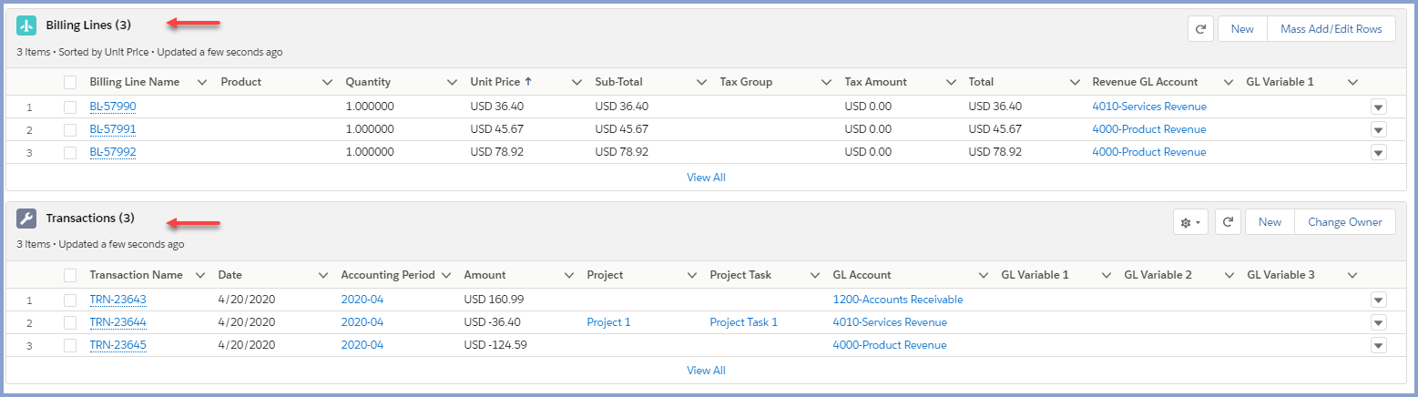
Task: Click amount USD 160.99
Action: pos(495,300)
